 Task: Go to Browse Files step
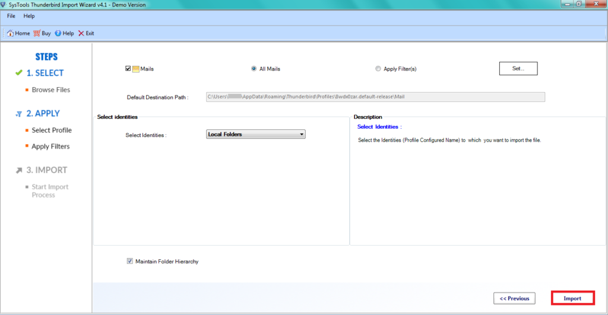coord(51,90)
